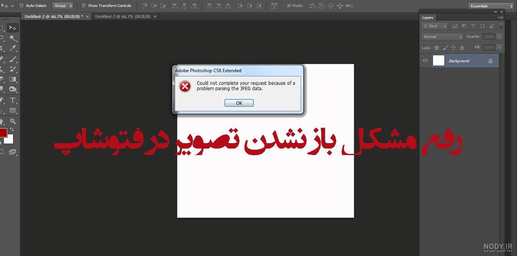Close the Untitled-3 document tab
The width and height of the screenshot is (517, 256).
point(155,17)
